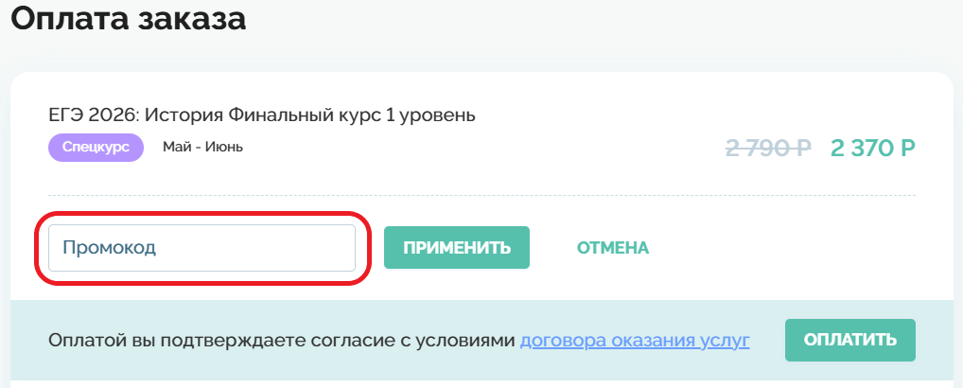
Task: Click the Оплата заказа page heading
Action: (x=129, y=19)
